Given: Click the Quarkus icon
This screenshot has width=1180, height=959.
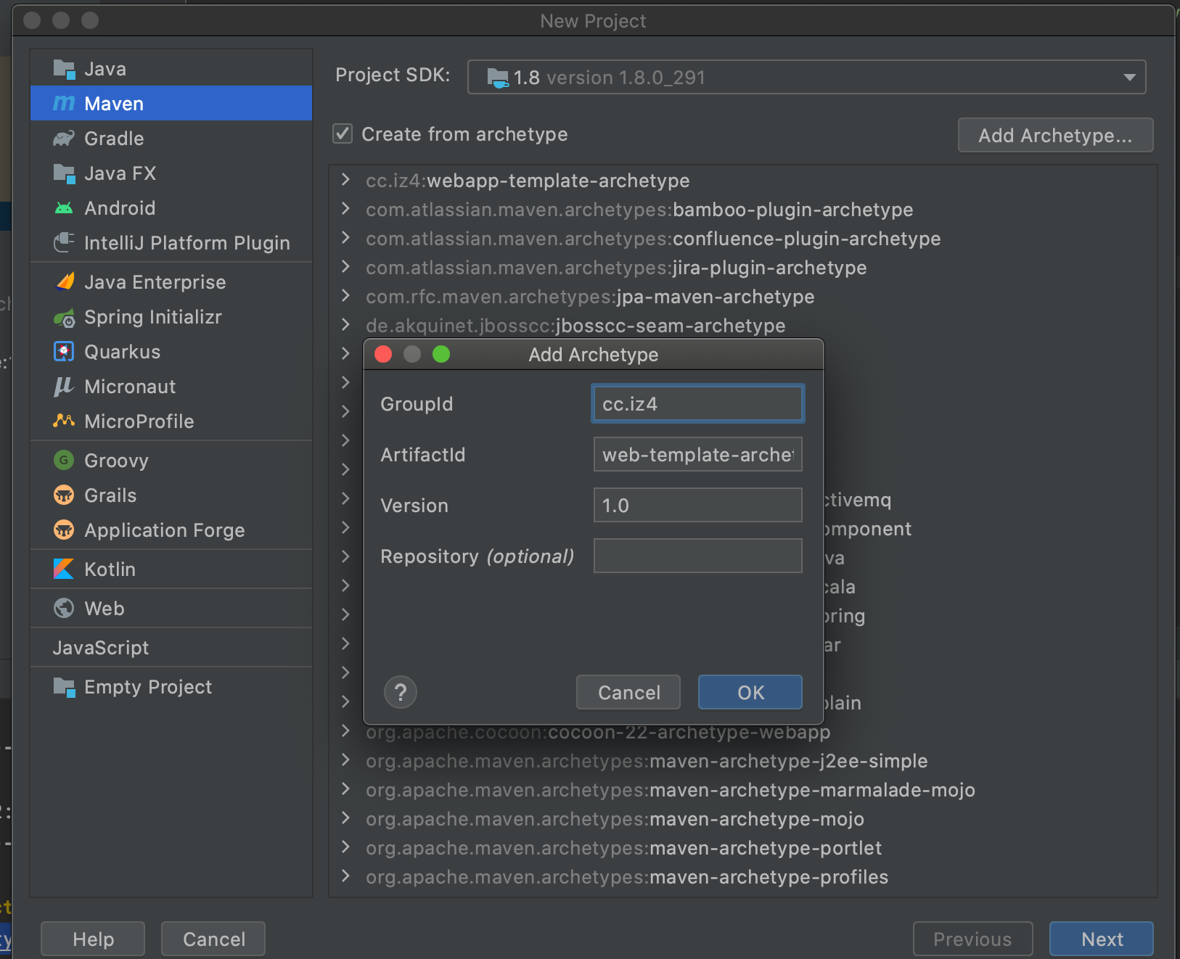Looking at the screenshot, I should (x=65, y=352).
